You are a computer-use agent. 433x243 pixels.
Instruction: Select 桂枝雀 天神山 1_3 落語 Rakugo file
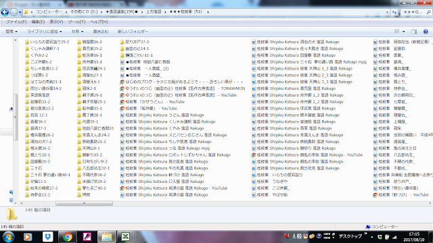[x=302, y=68]
